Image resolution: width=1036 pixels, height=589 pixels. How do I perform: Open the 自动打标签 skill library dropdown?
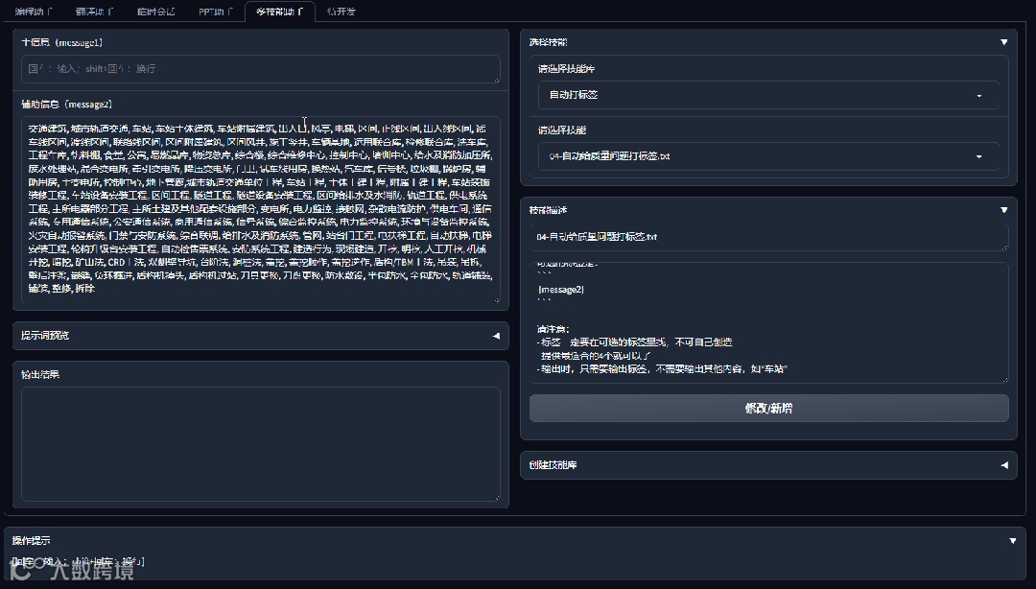[768, 95]
